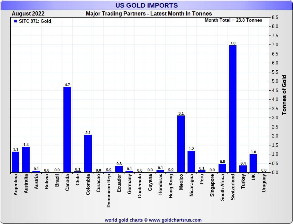
Task: Select the Argentina bar
Action: (16, 162)
